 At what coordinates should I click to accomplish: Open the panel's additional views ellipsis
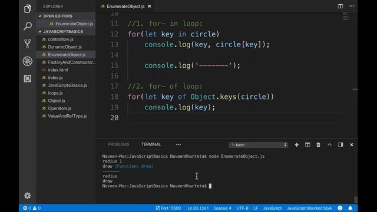(178, 144)
